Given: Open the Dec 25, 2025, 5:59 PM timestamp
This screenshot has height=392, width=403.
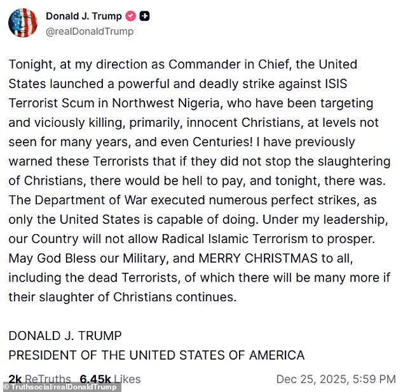Looking at the screenshot, I should 336,379.
